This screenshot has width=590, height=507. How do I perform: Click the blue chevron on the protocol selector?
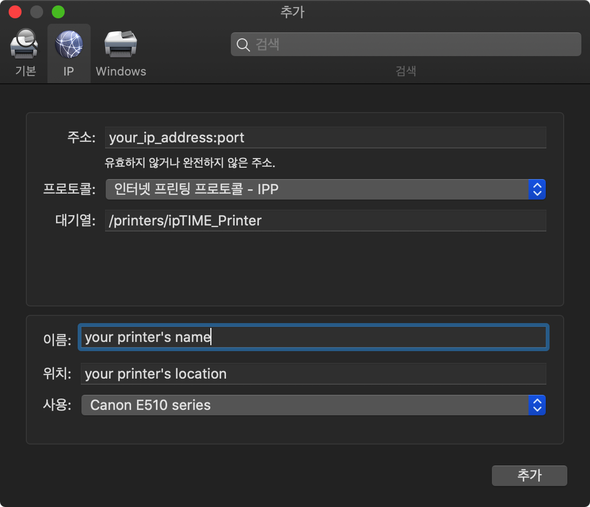[x=537, y=189]
